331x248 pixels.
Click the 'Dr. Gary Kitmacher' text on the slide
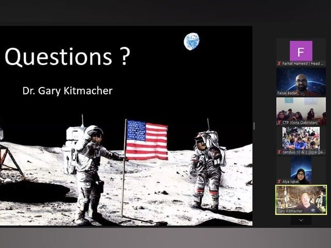pyautogui.click(x=68, y=91)
